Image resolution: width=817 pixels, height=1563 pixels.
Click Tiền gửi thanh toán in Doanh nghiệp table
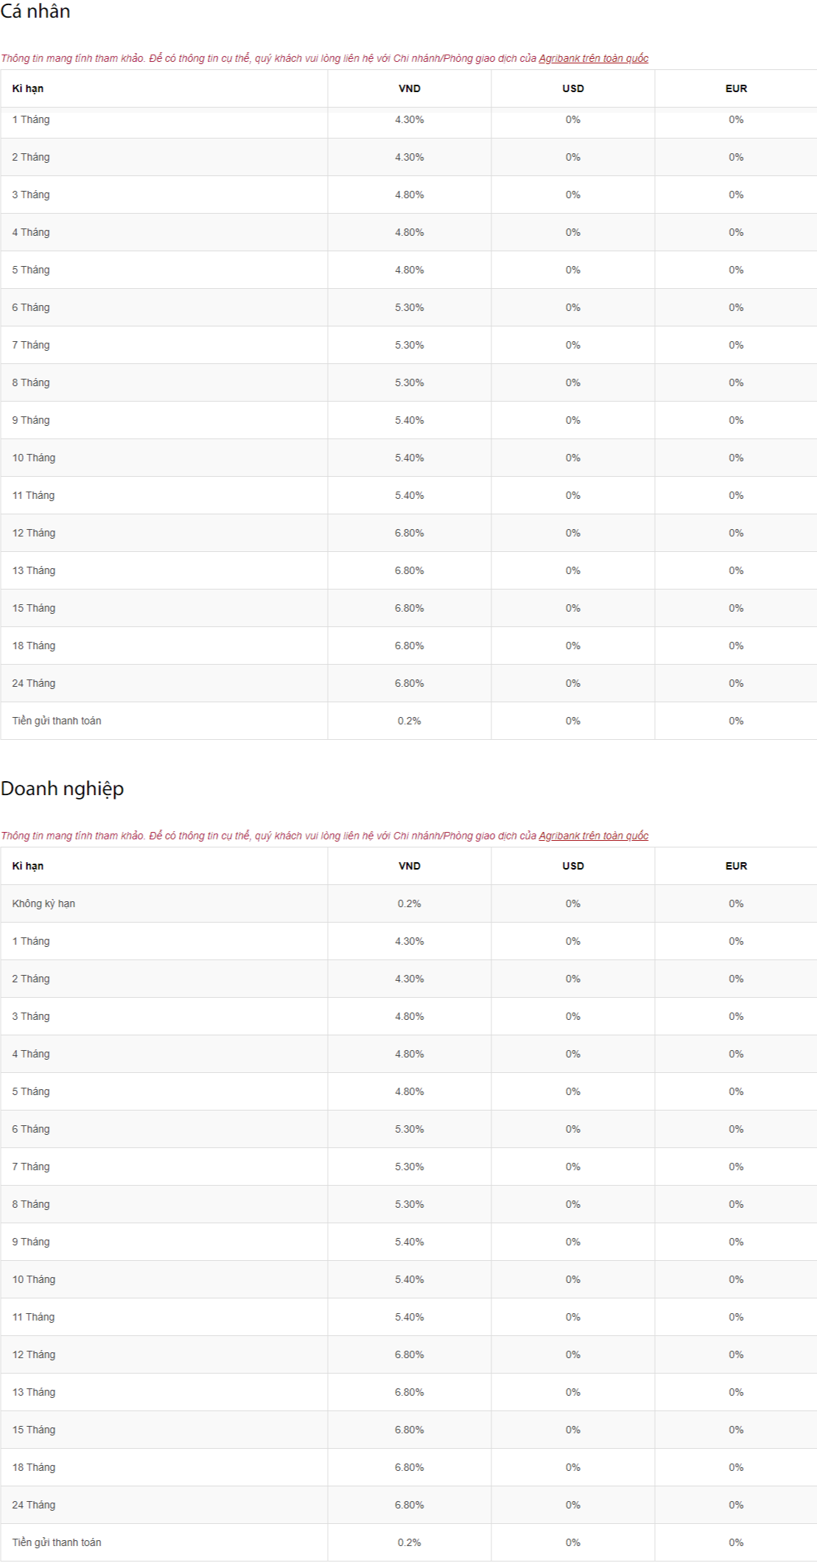click(57, 1542)
